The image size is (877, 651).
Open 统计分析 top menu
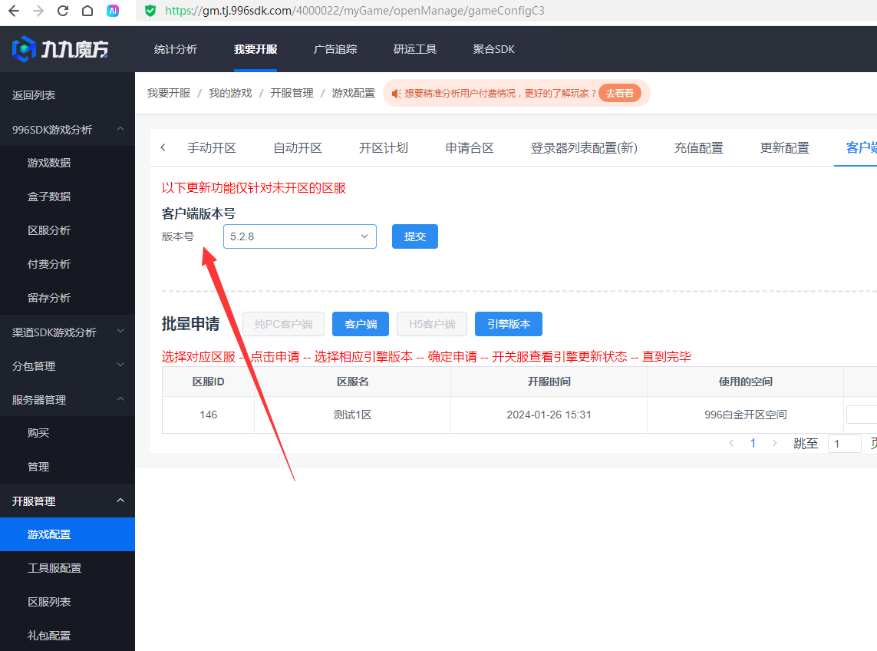[x=176, y=49]
